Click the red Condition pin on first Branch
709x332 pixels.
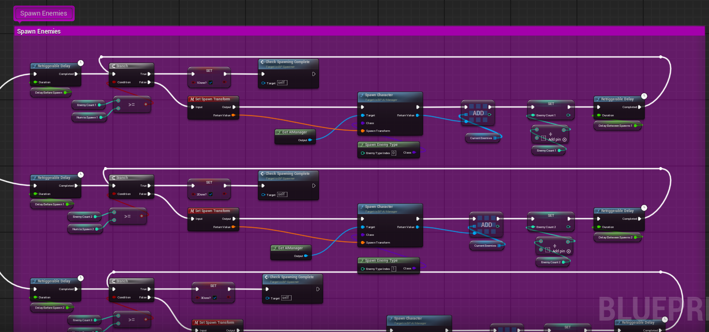coord(114,82)
